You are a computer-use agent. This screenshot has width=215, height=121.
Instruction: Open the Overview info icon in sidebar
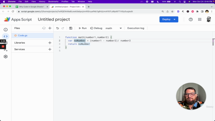(5, 30)
